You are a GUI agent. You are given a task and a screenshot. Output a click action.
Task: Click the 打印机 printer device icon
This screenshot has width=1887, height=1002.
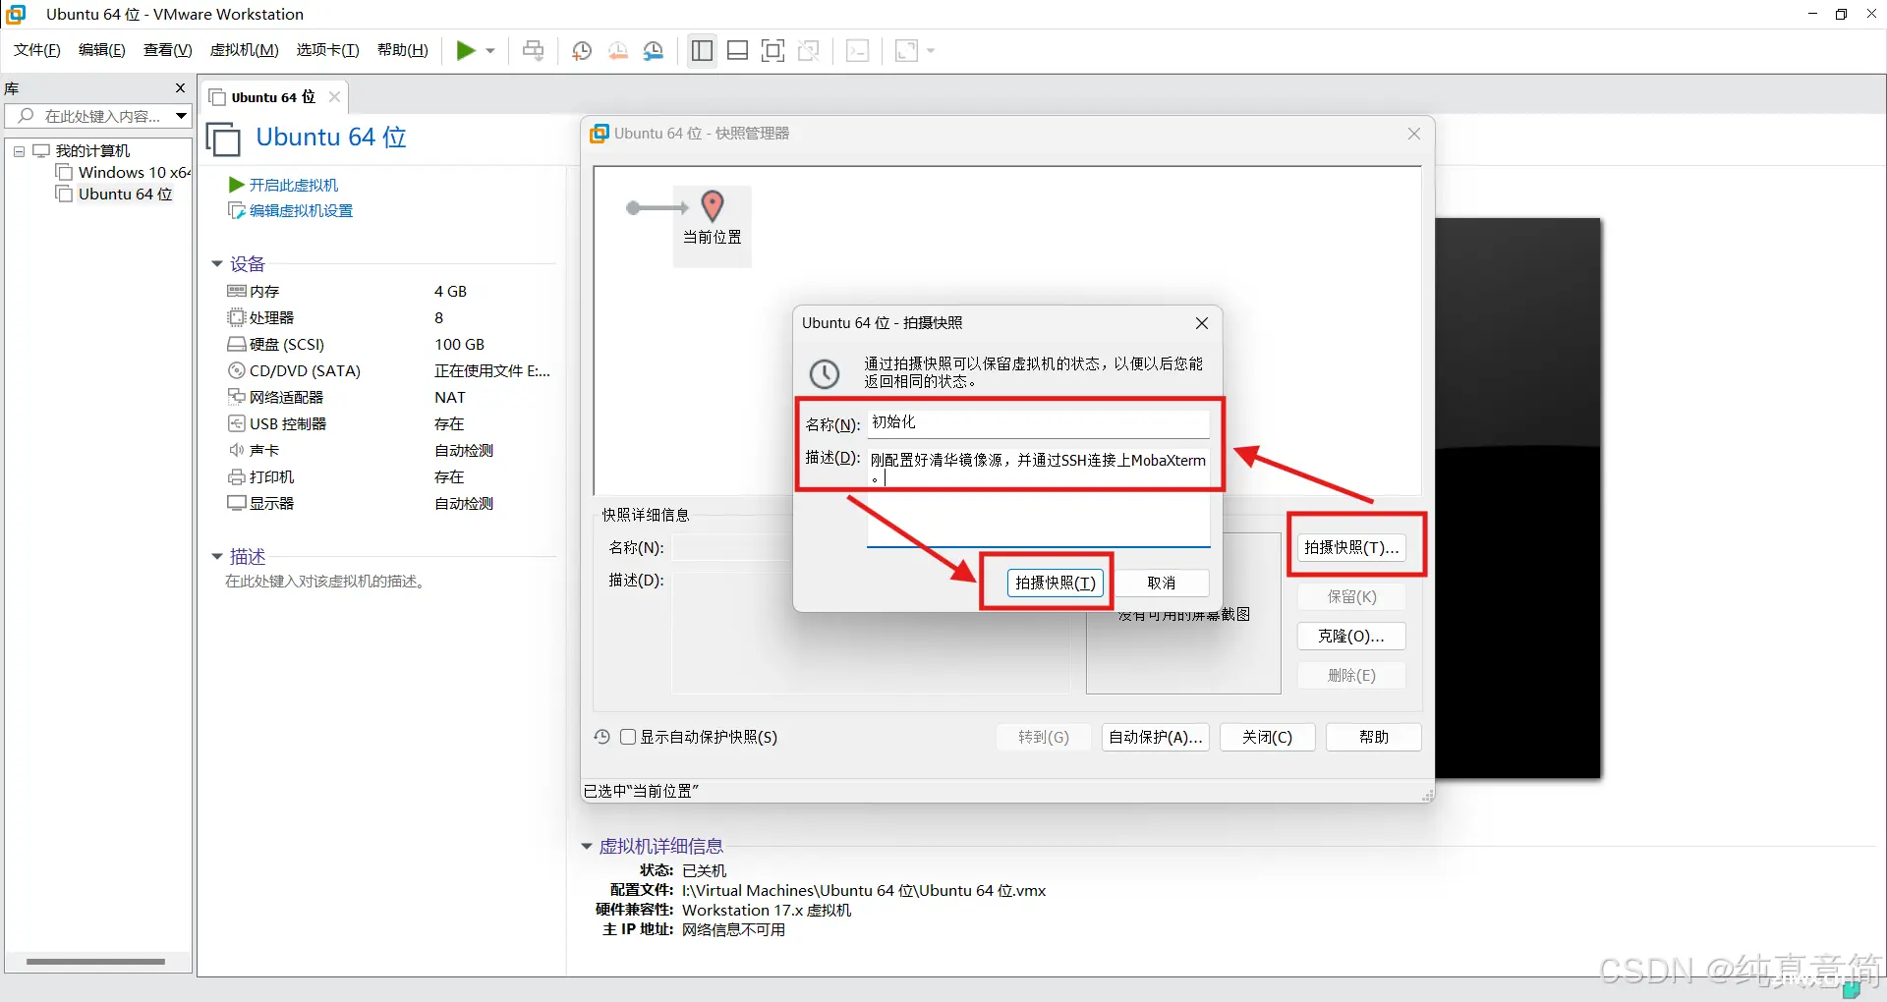(237, 476)
